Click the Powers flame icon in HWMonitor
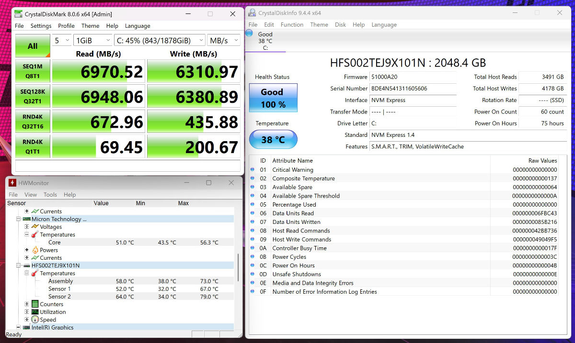This screenshot has height=343, width=575. point(35,250)
